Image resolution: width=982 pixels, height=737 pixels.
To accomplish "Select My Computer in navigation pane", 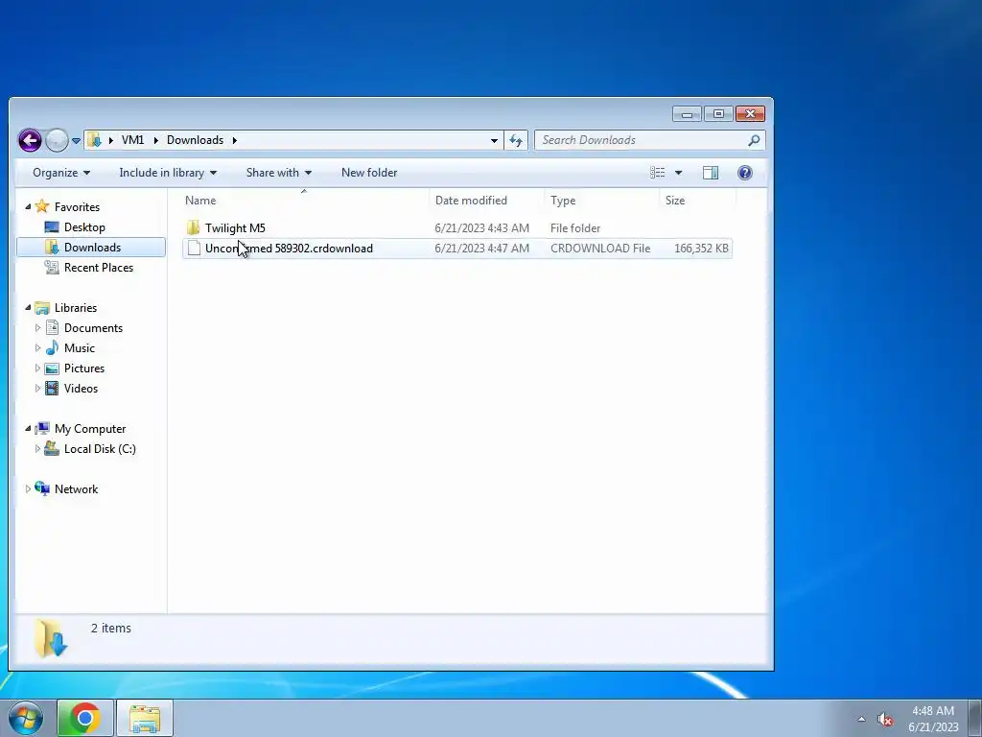I will [89, 429].
